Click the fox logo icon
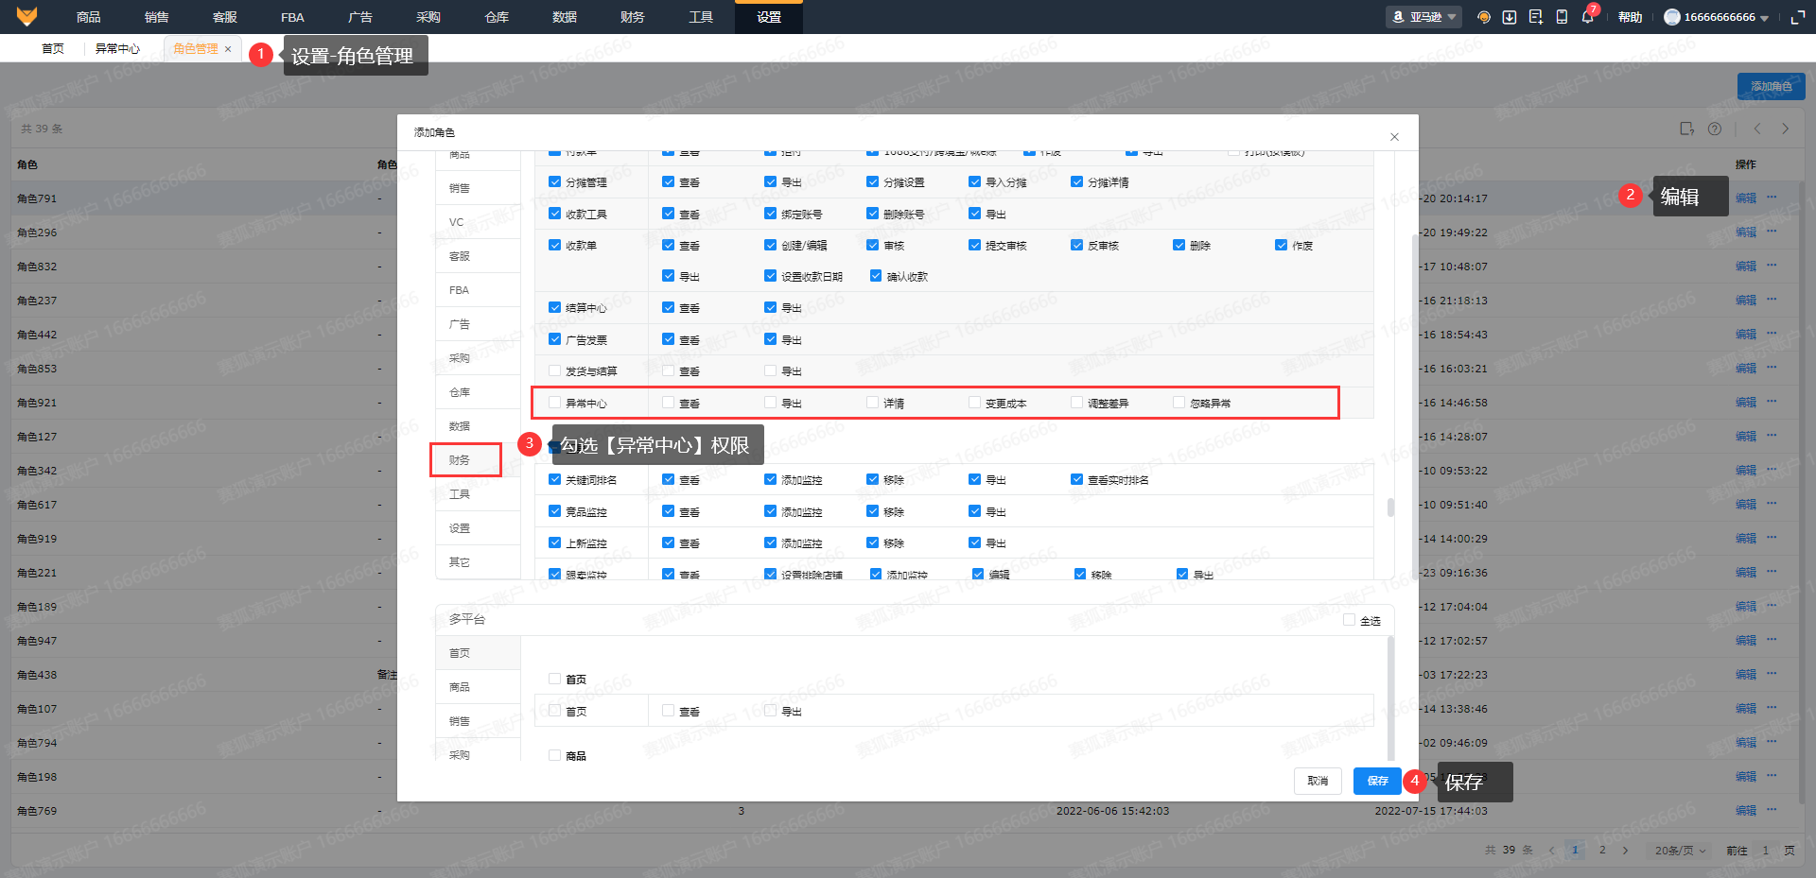This screenshot has width=1816, height=878. pyautogui.click(x=26, y=16)
